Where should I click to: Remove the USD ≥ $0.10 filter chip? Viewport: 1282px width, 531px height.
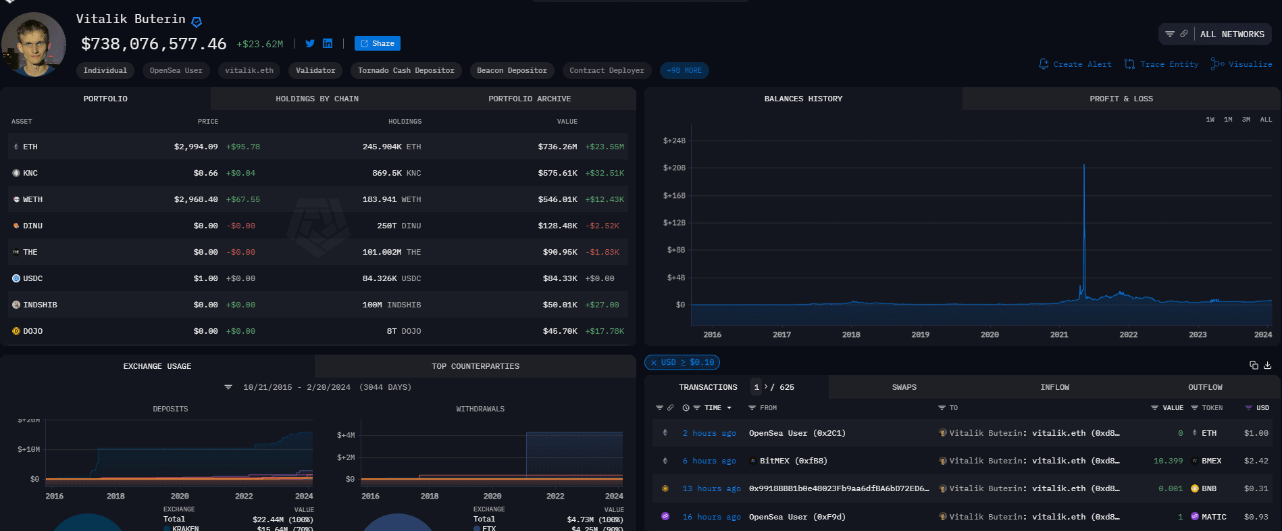(654, 363)
